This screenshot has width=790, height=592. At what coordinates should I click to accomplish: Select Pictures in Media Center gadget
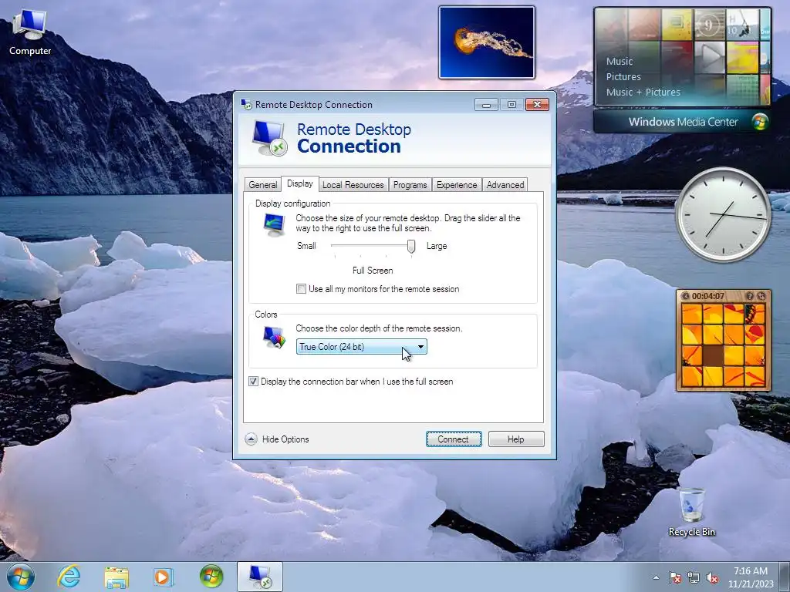click(623, 76)
